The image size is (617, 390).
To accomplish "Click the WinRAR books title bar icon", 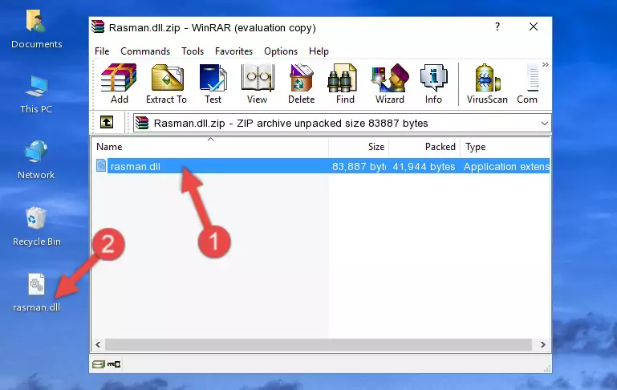I will point(98,26).
